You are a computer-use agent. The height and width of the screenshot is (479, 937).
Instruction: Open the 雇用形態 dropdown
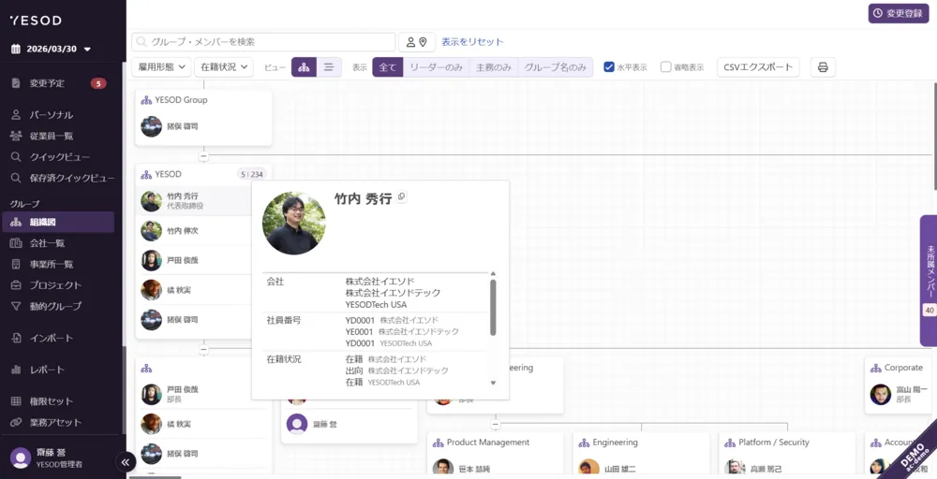161,67
